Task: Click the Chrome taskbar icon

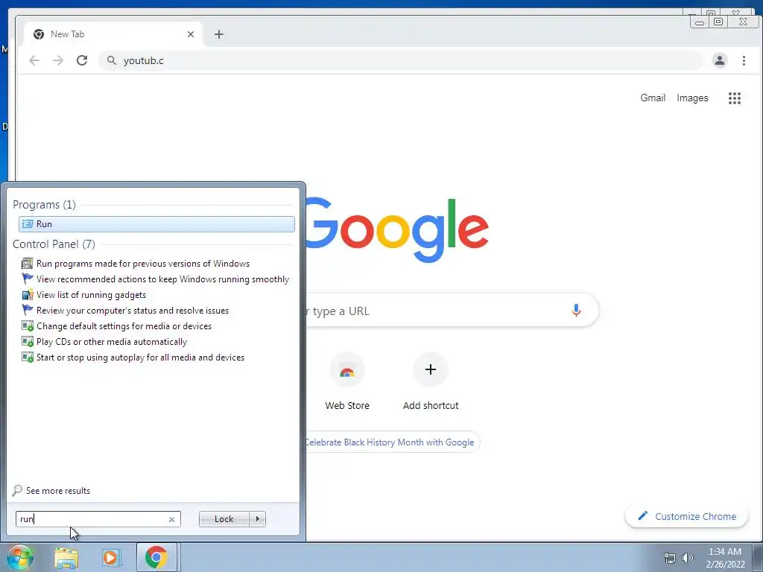Action: (156, 557)
